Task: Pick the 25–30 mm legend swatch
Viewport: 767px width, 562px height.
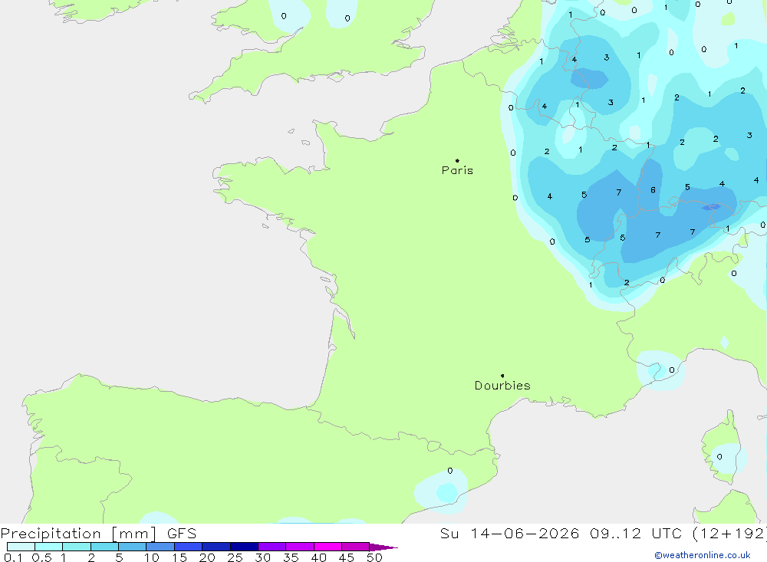Action: point(244,547)
